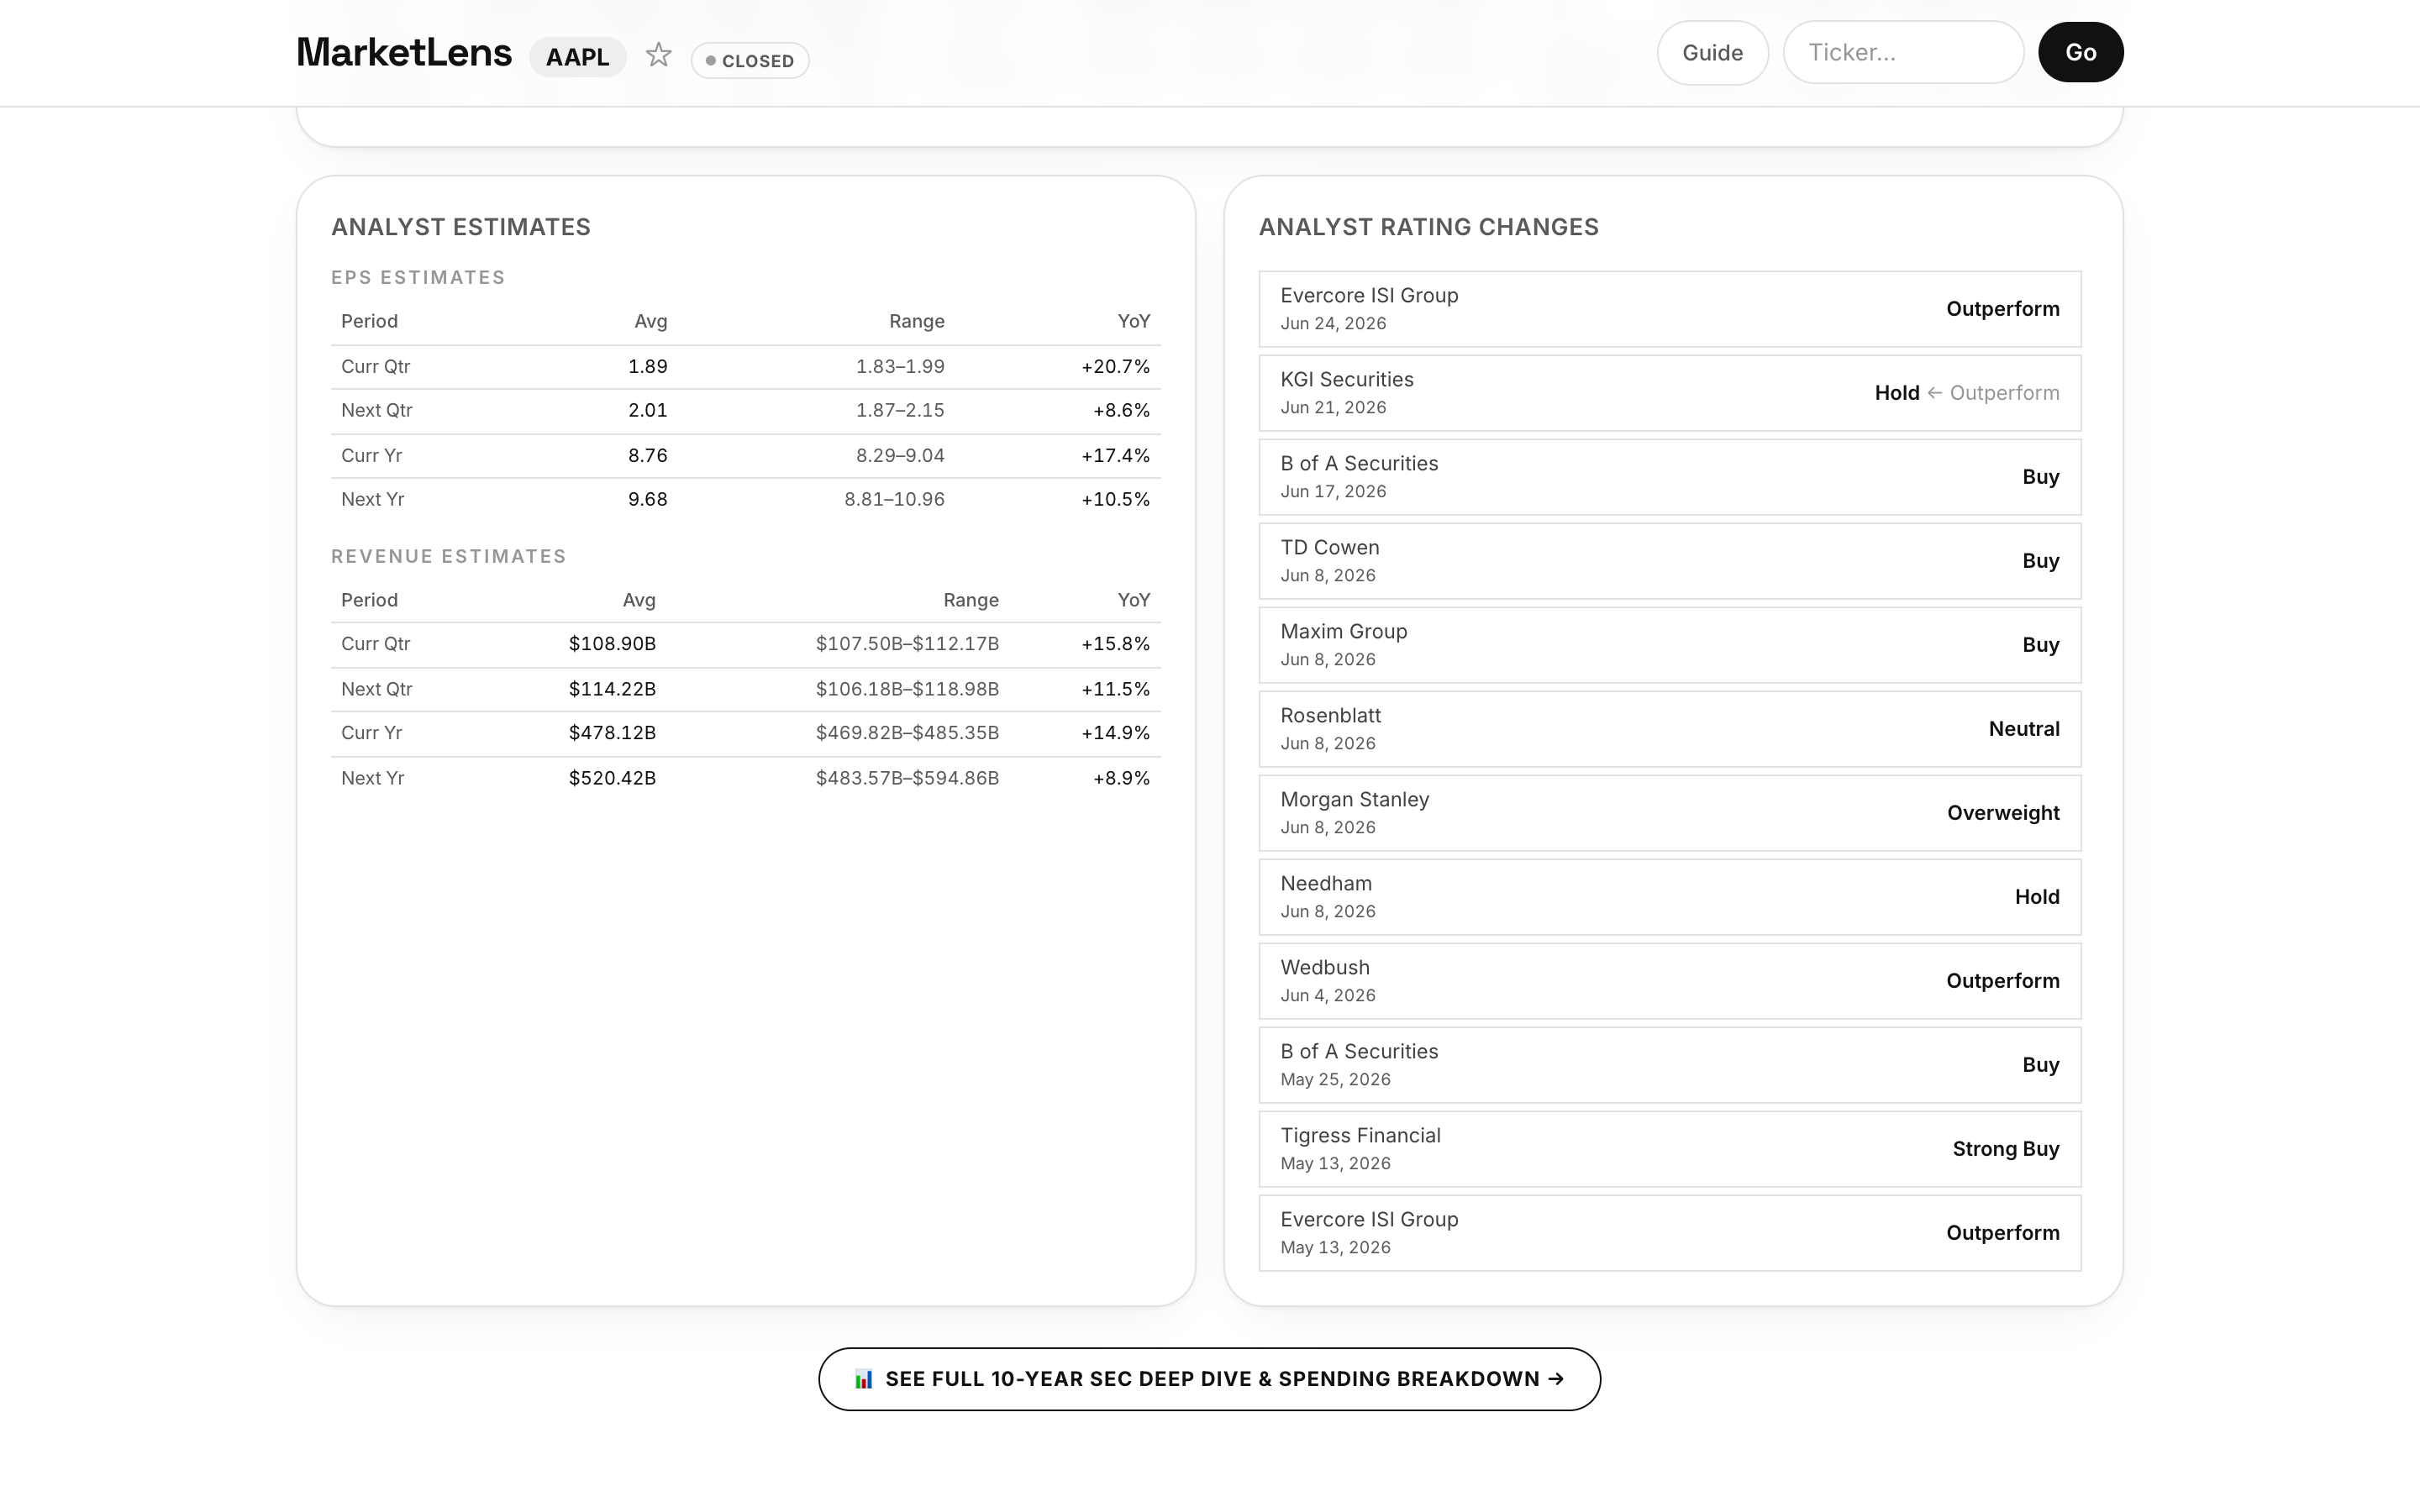Click the Tigress Financial Strong Buy row

click(1670, 1149)
